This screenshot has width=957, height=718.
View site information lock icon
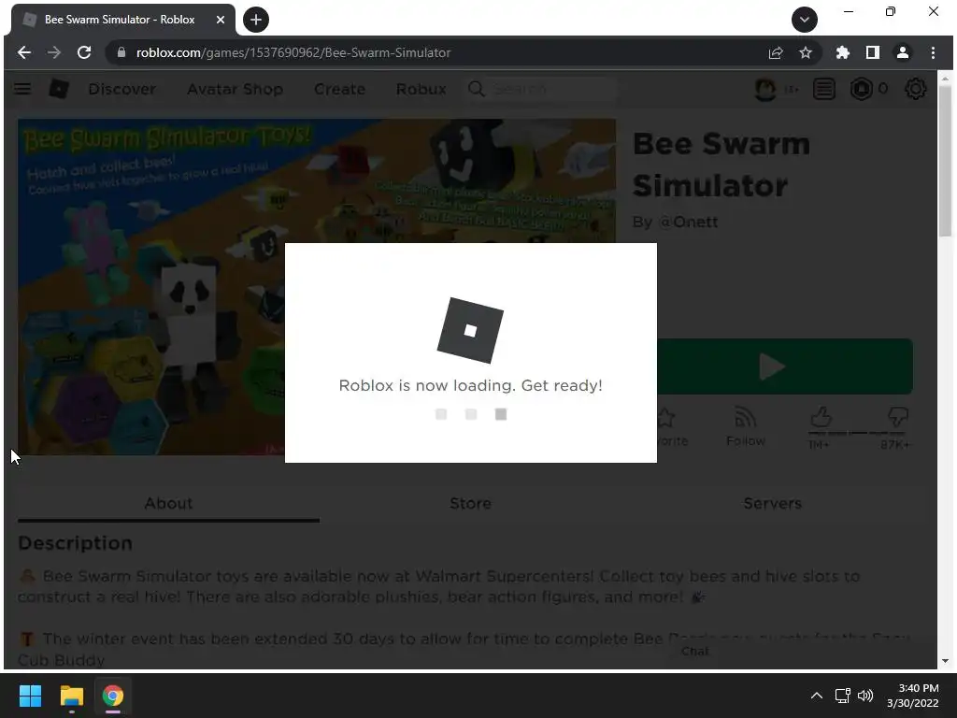click(x=121, y=52)
